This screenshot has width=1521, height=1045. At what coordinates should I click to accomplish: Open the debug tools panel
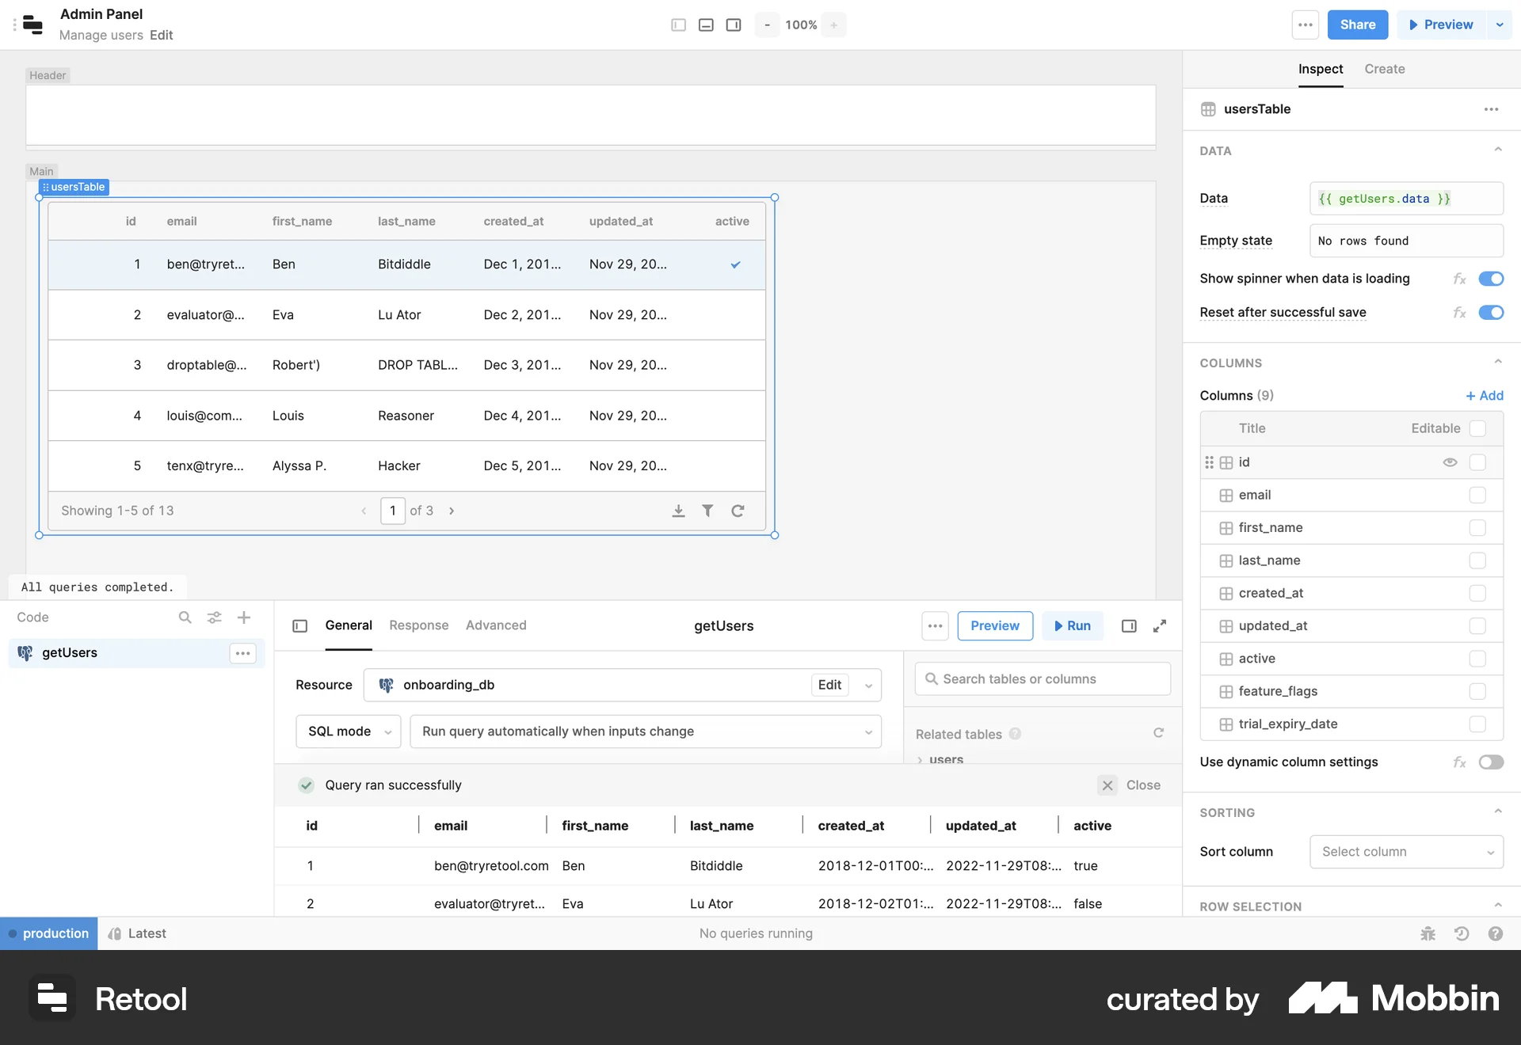click(x=1428, y=933)
